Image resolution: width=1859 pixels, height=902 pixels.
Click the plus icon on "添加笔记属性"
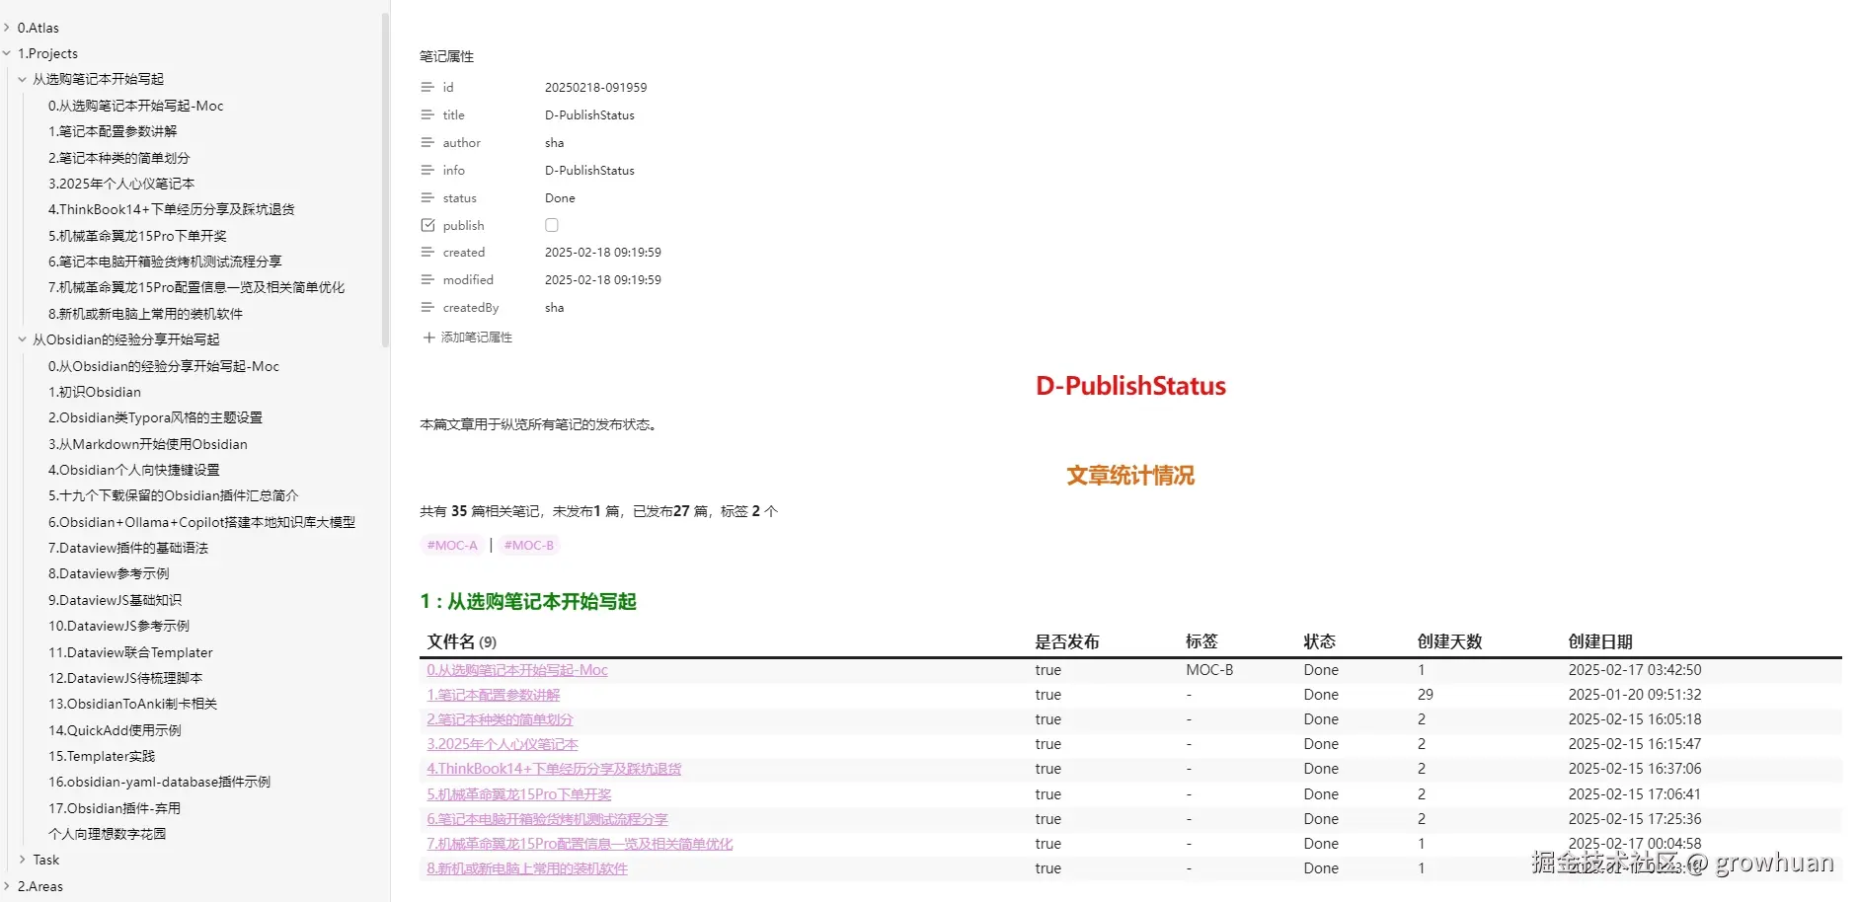427,337
